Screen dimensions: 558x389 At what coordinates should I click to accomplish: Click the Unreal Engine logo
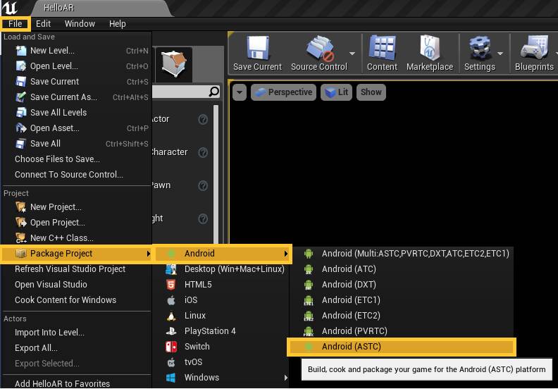10,8
